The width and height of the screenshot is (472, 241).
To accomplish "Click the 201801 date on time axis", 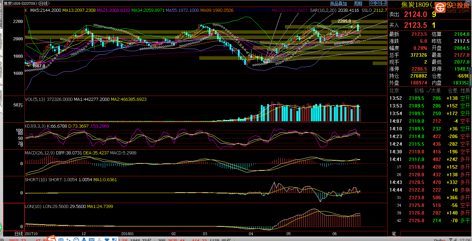I will tap(127, 234).
